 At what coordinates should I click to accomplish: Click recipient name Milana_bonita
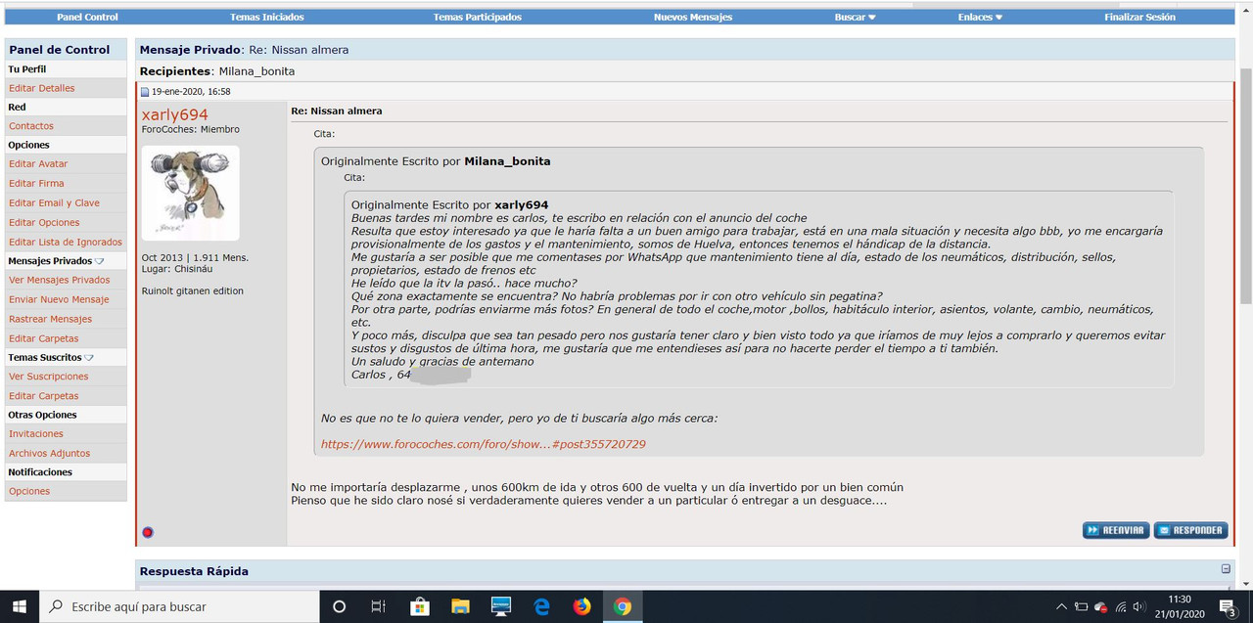pos(256,71)
